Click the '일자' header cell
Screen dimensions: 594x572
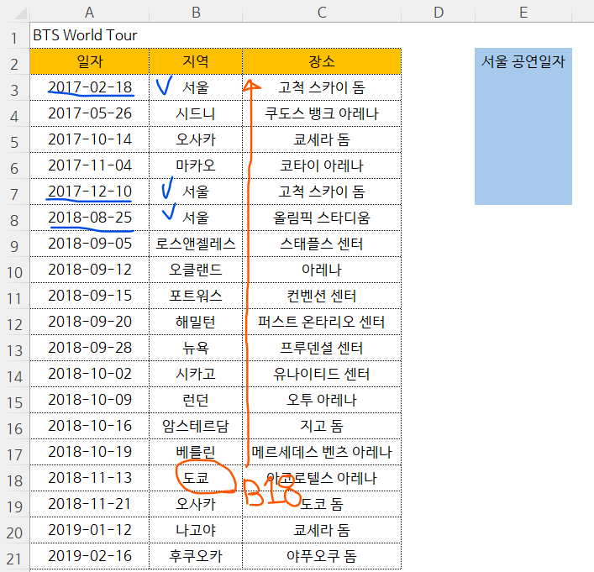(x=89, y=61)
